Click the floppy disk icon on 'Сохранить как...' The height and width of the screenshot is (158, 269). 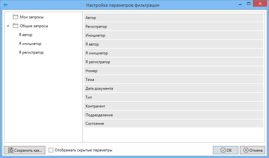tap(10, 150)
